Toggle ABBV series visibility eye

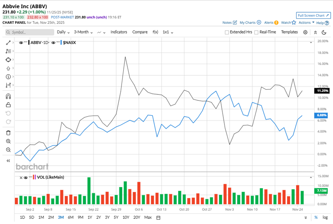pos(21,43)
